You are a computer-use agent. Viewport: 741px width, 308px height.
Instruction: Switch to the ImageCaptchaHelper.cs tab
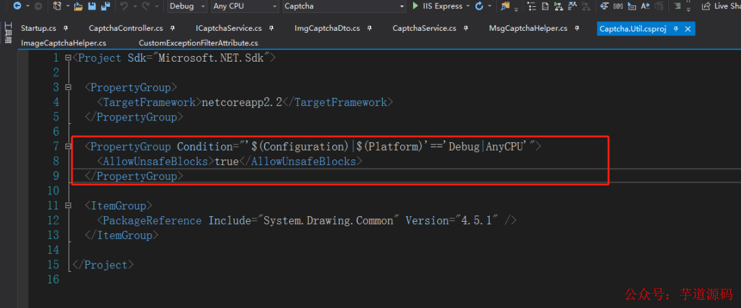(x=63, y=43)
